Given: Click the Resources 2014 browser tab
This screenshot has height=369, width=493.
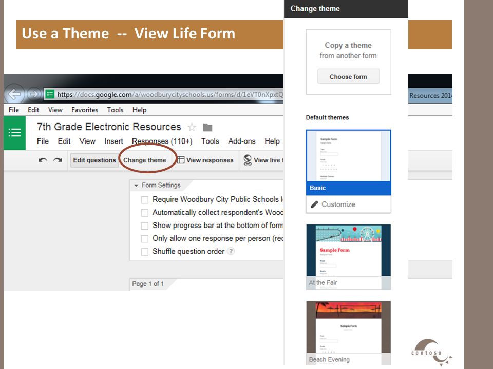Looking at the screenshot, I should point(430,96).
